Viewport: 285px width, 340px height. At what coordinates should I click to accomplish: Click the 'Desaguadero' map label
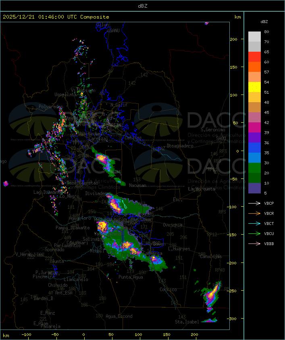[180, 146]
